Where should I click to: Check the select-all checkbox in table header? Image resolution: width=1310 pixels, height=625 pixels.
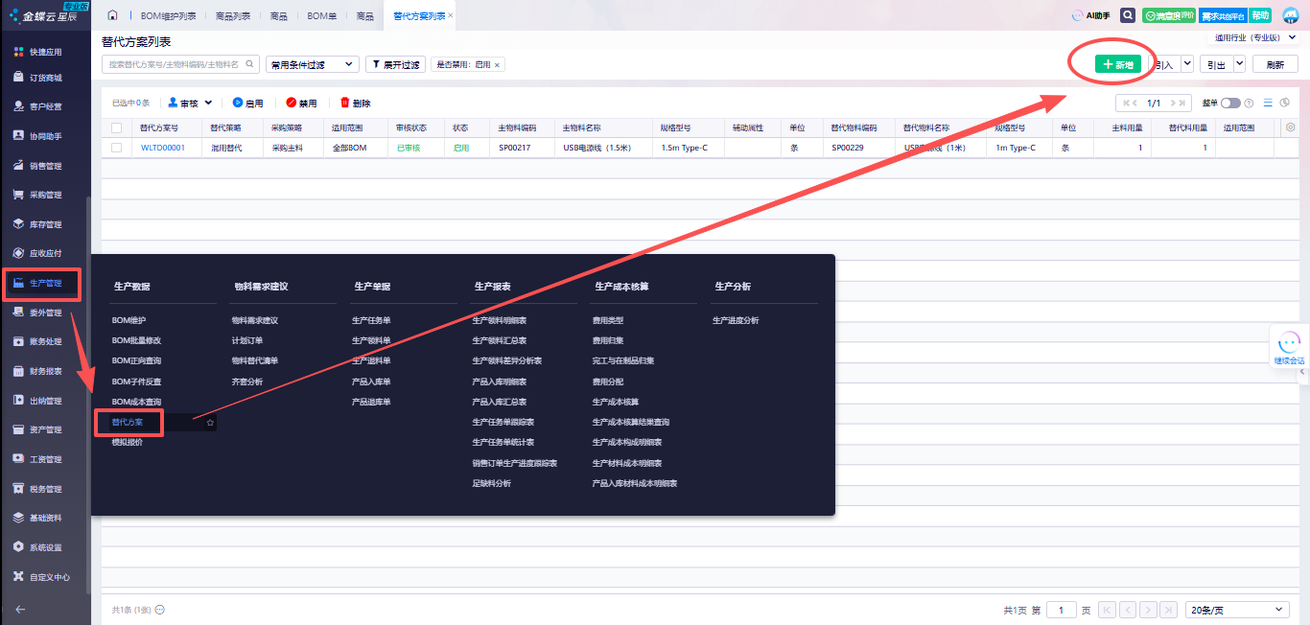pyautogui.click(x=116, y=127)
